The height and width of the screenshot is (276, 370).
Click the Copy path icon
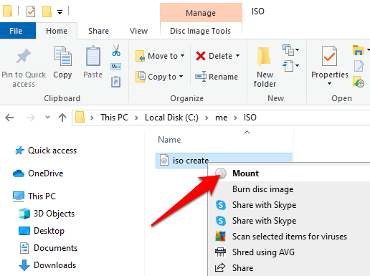tap(116, 66)
